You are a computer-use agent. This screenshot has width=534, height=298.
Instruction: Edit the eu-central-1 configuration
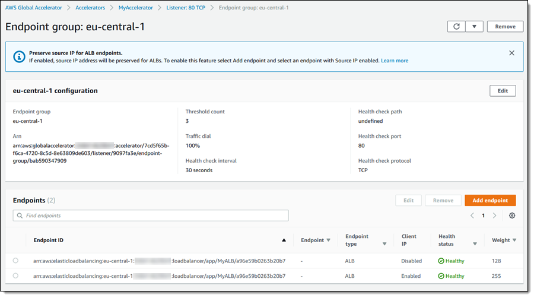tap(502, 91)
